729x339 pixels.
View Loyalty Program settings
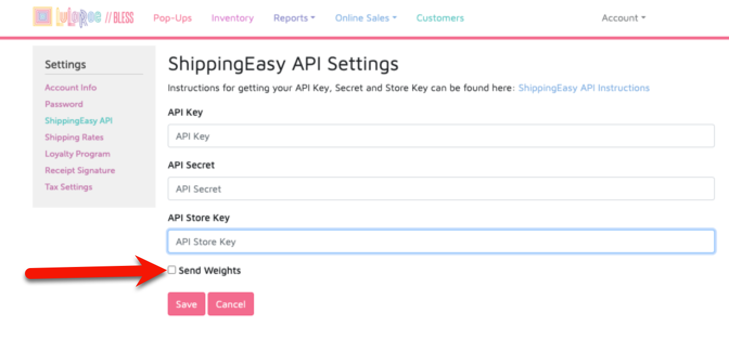[77, 154]
